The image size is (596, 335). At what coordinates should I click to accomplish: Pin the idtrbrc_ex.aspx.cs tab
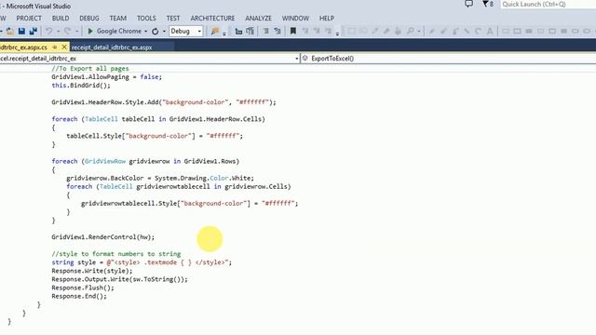click(55, 47)
